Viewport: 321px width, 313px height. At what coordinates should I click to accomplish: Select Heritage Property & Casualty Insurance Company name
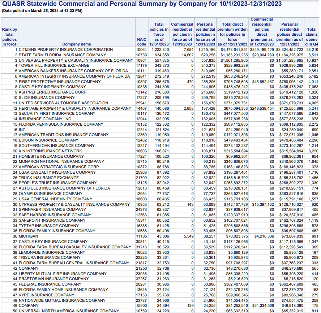pyautogui.click(x=75, y=108)
